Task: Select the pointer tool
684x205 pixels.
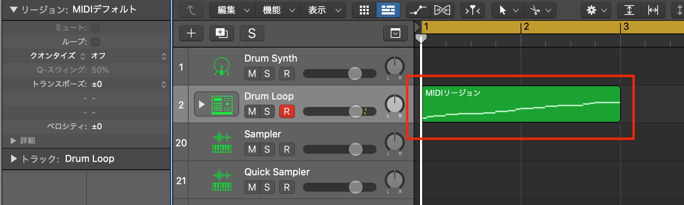Action: pos(503,10)
